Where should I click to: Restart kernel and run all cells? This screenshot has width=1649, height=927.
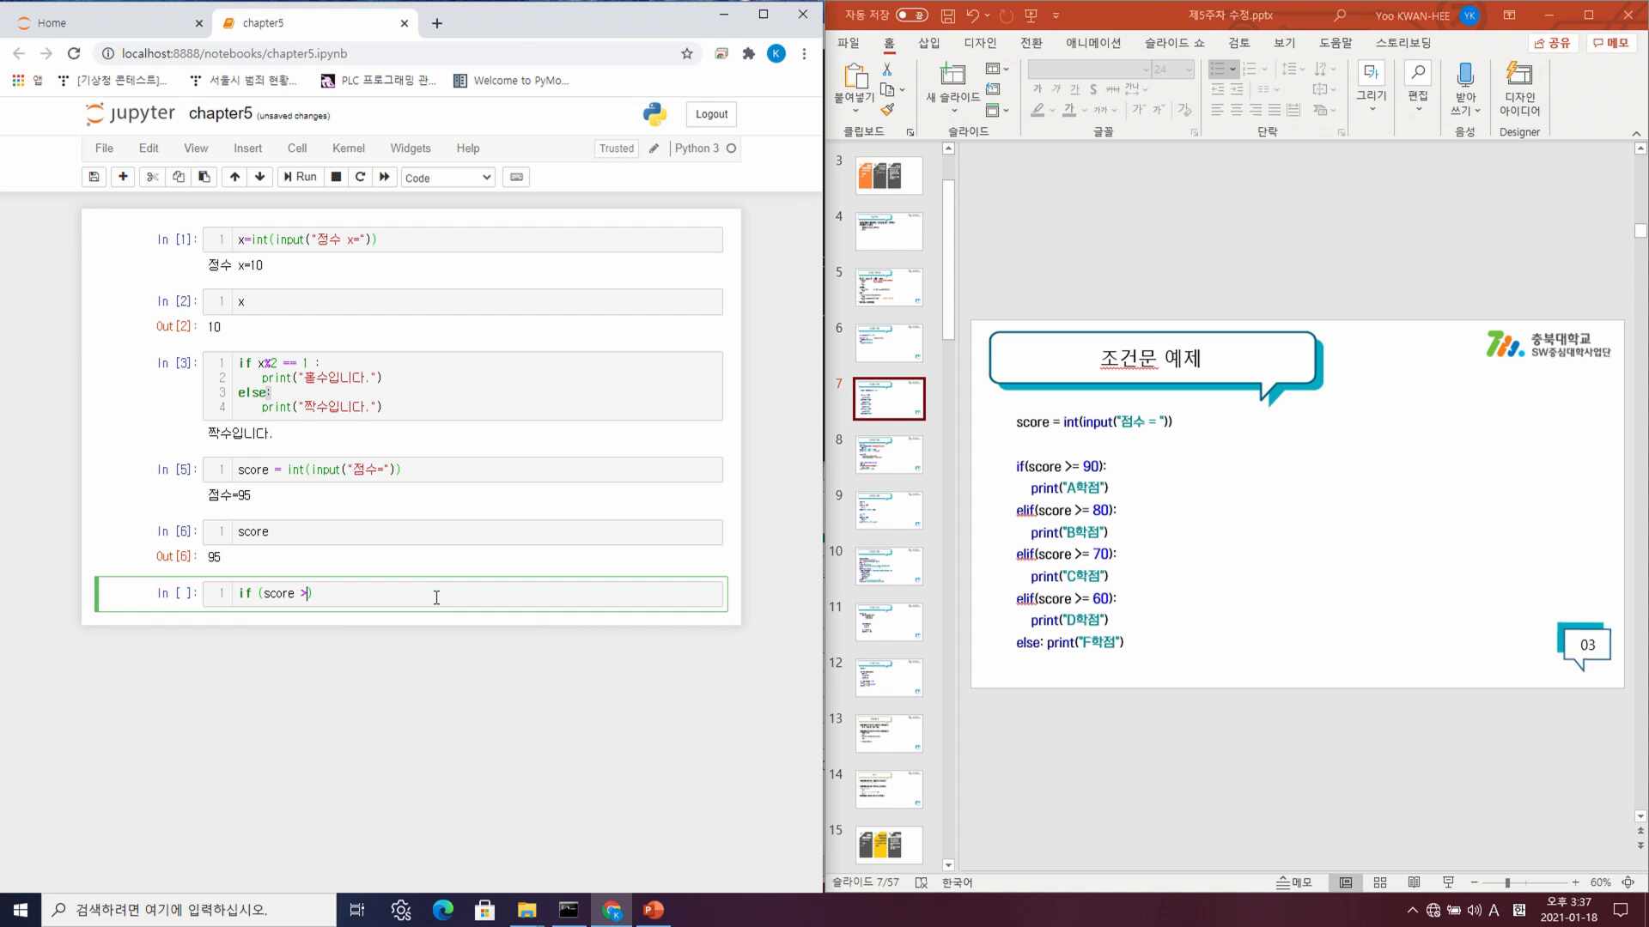(x=384, y=177)
